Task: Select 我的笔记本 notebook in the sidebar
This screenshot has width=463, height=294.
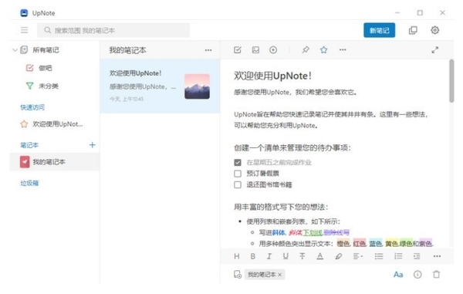Action: (x=55, y=162)
